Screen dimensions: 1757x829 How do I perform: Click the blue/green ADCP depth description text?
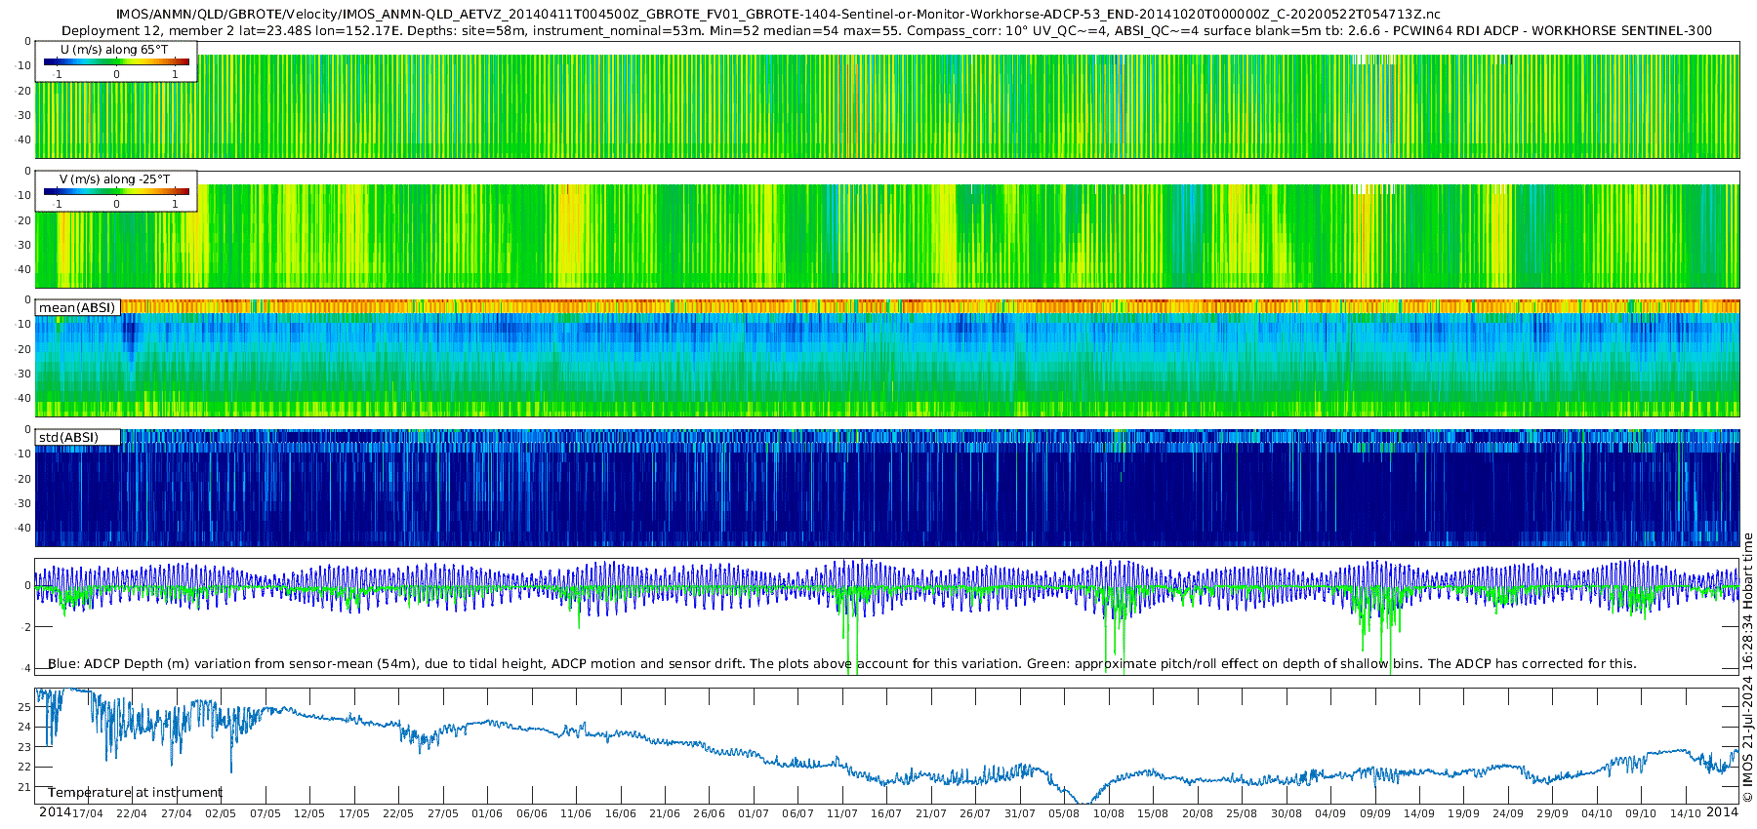point(841,664)
